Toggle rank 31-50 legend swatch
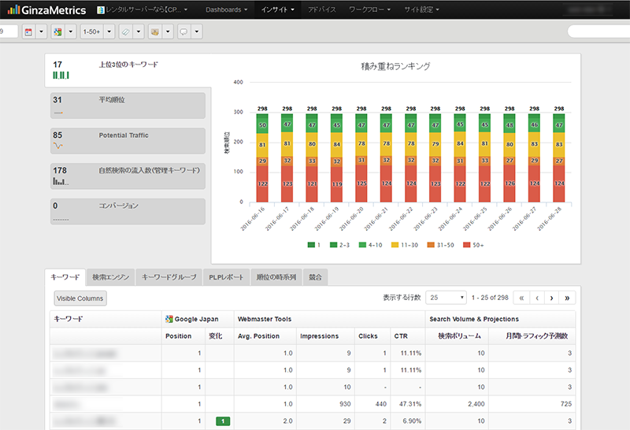630x430 pixels. coord(431,245)
